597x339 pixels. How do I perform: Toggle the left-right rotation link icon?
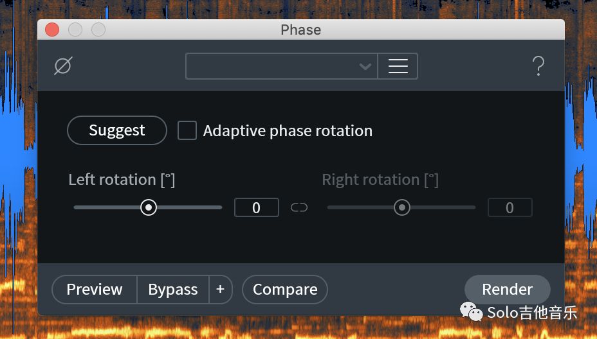tap(299, 207)
